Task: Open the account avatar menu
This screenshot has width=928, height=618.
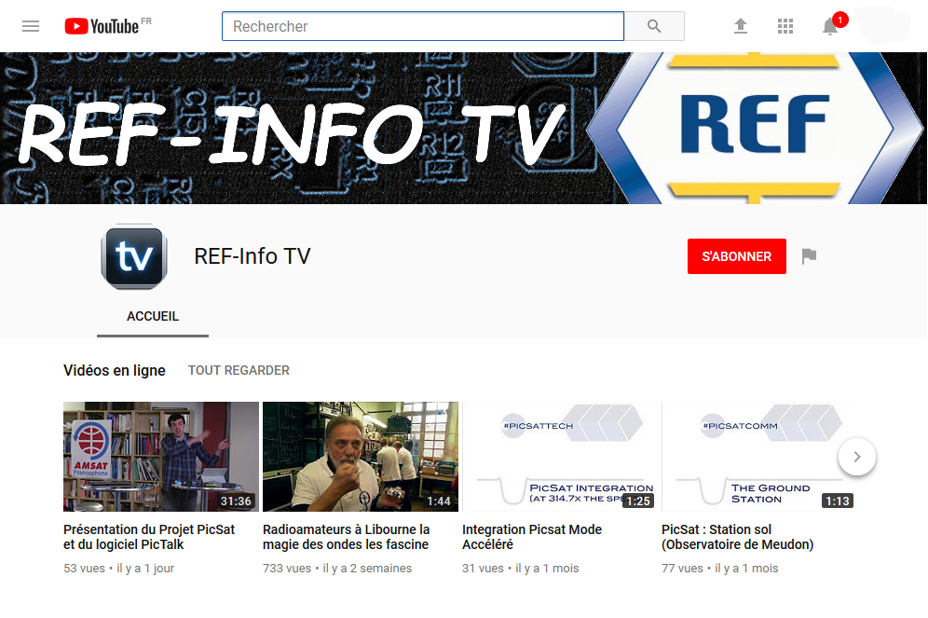Action: coord(883,25)
